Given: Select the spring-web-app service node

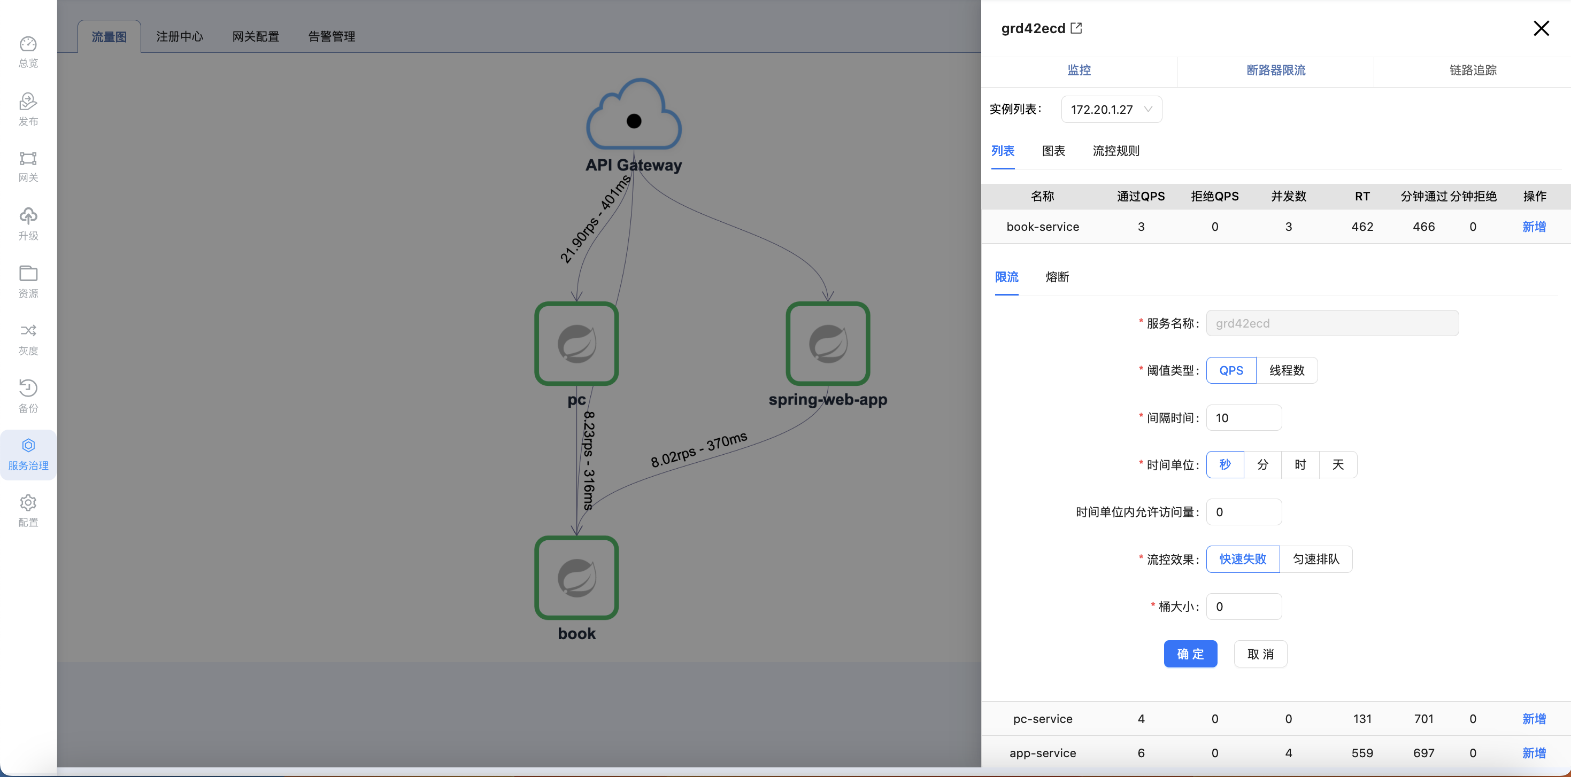Looking at the screenshot, I should tap(828, 343).
